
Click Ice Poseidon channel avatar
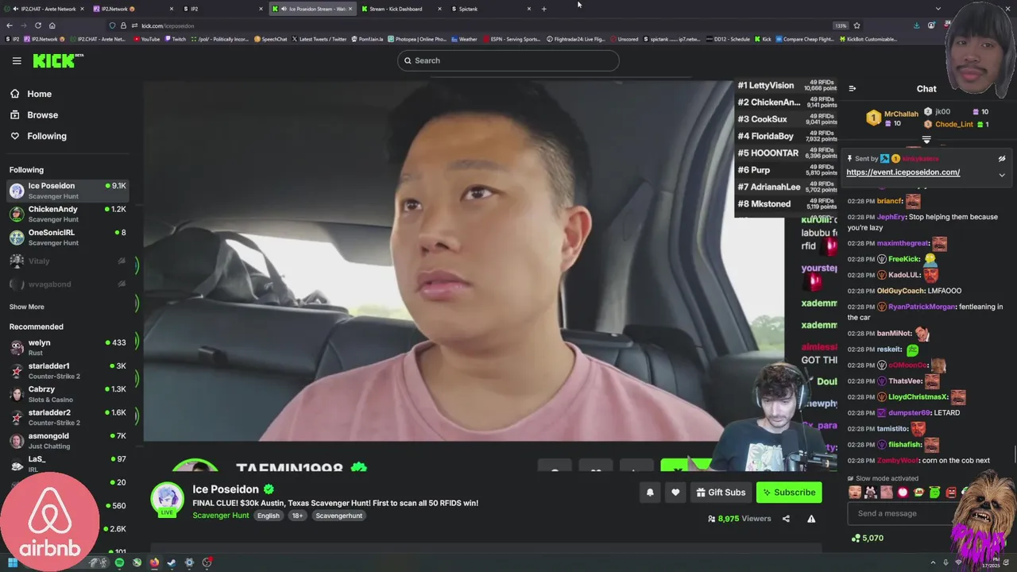tap(168, 499)
